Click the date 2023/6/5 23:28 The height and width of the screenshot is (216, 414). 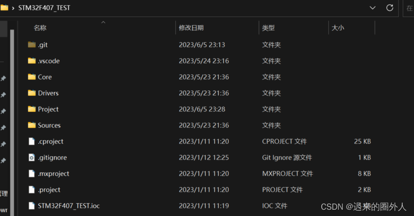202,109
